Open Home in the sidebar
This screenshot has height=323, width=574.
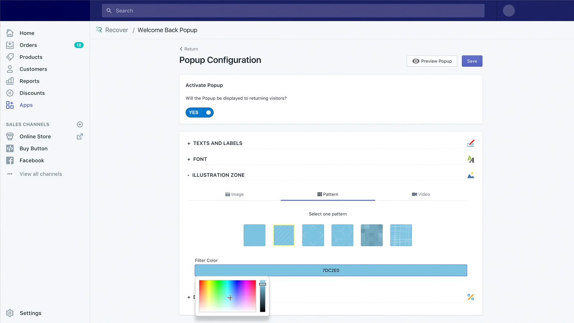pos(27,33)
